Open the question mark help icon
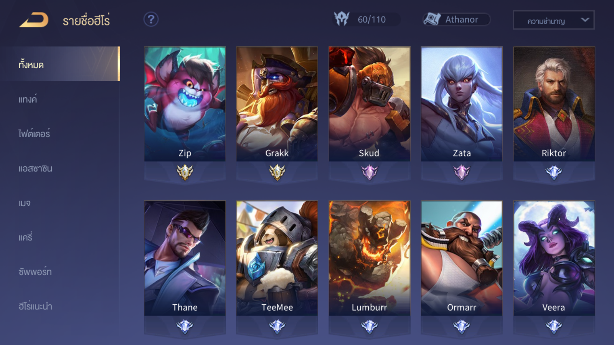This screenshot has width=614, height=345. click(x=151, y=19)
